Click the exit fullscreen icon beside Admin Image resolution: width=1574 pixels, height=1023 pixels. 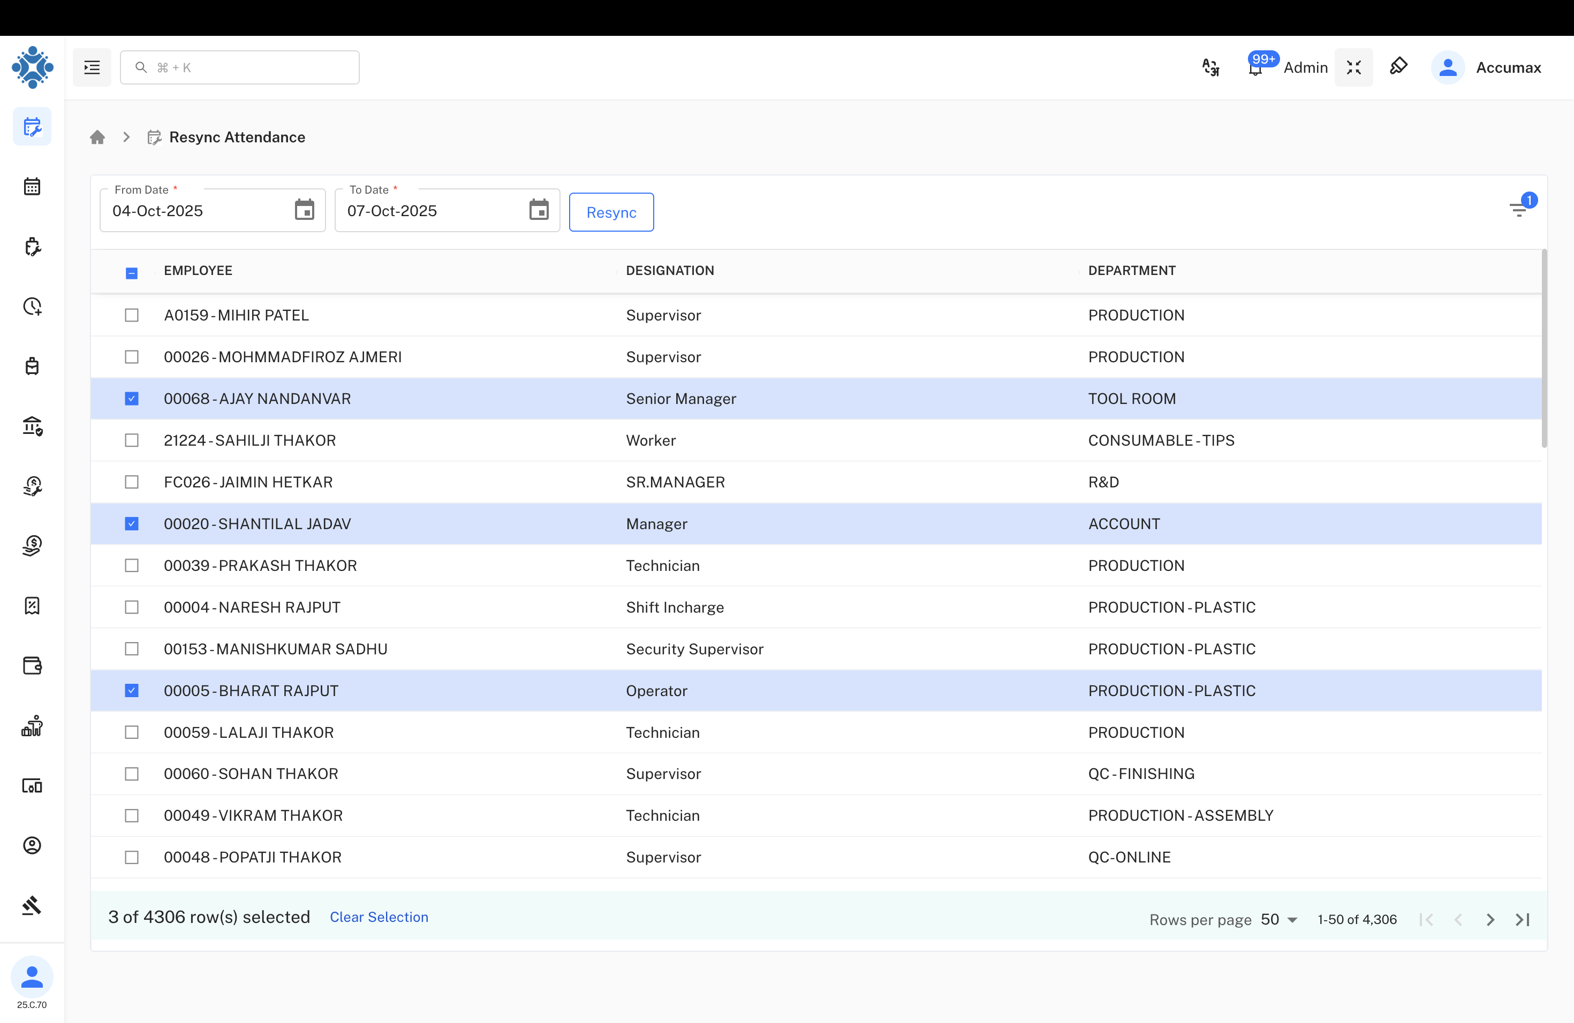pos(1354,67)
